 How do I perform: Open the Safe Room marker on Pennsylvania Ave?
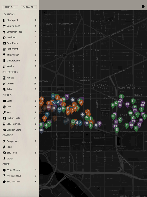[73, 122]
